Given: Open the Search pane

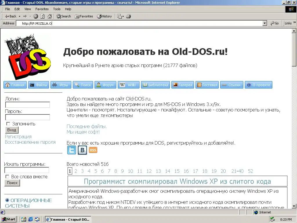Looking at the screenshot, I should 64,16.
